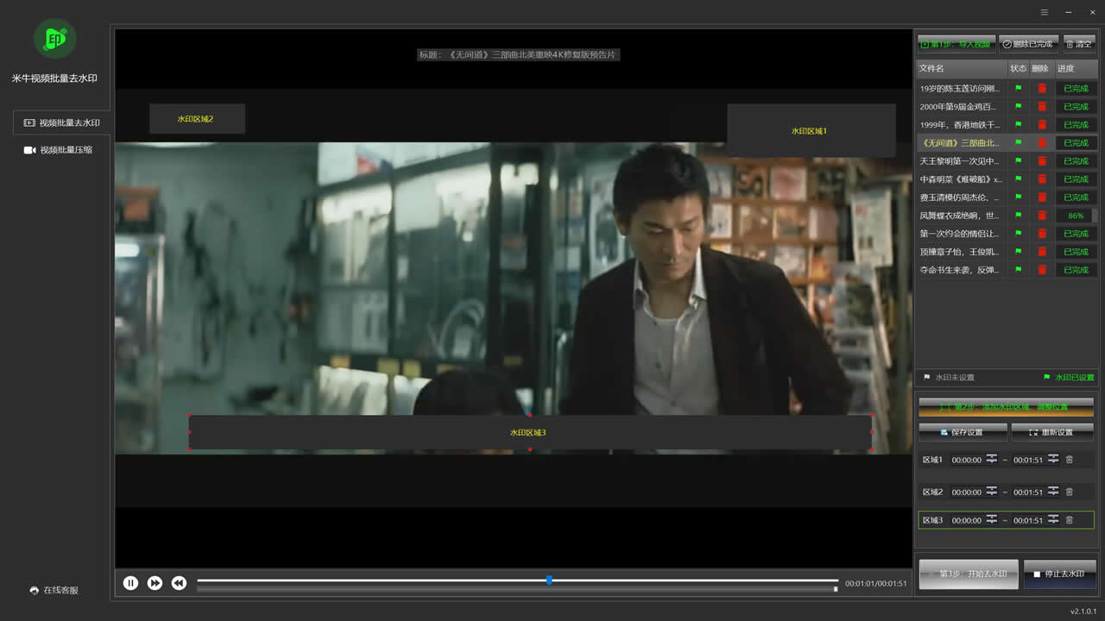Click 保存设置 button
The image size is (1105, 621).
[963, 432]
